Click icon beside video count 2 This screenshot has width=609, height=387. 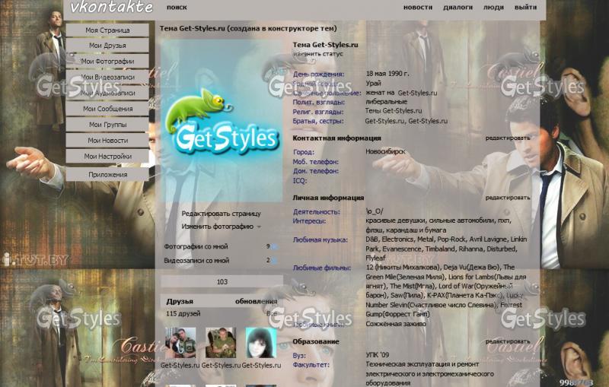point(274,260)
